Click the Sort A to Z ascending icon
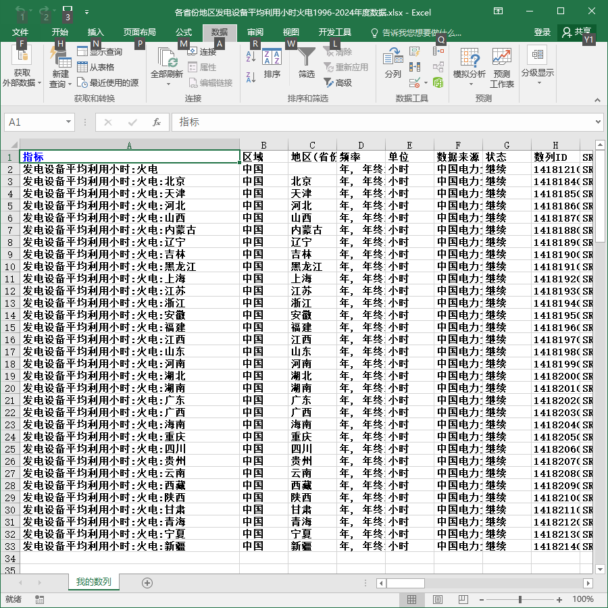This screenshot has width=608, height=608. tap(251, 57)
